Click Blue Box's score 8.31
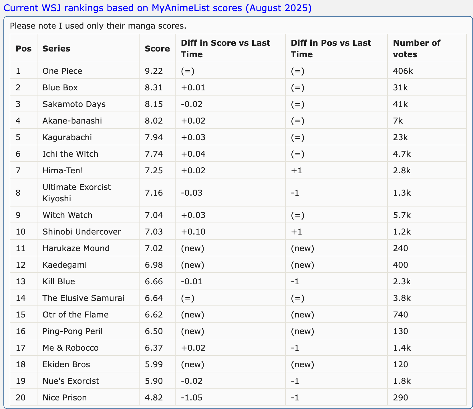The width and height of the screenshot is (473, 409). pos(154,87)
